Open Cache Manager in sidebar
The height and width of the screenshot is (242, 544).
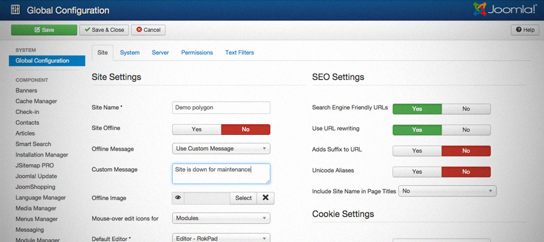[x=36, y=101]
